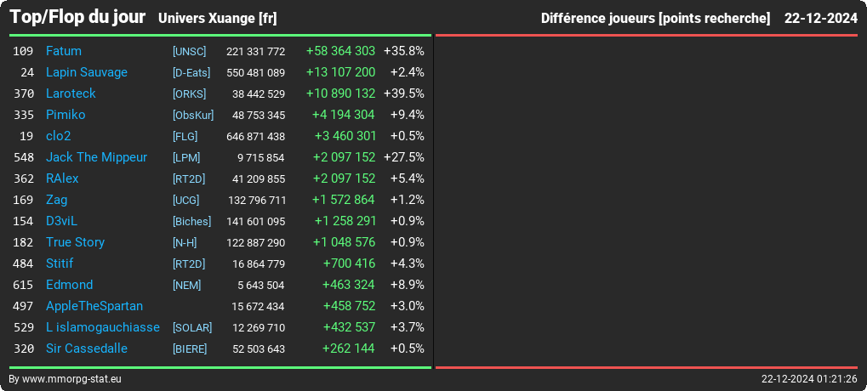Open AppleTheSpartan player link
This screenshot has height=391, width=867.
point(94,306)
